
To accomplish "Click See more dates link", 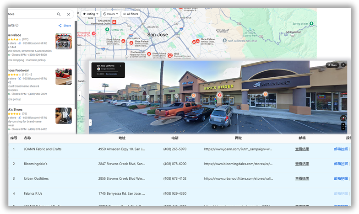I will [x=112, y=74].
